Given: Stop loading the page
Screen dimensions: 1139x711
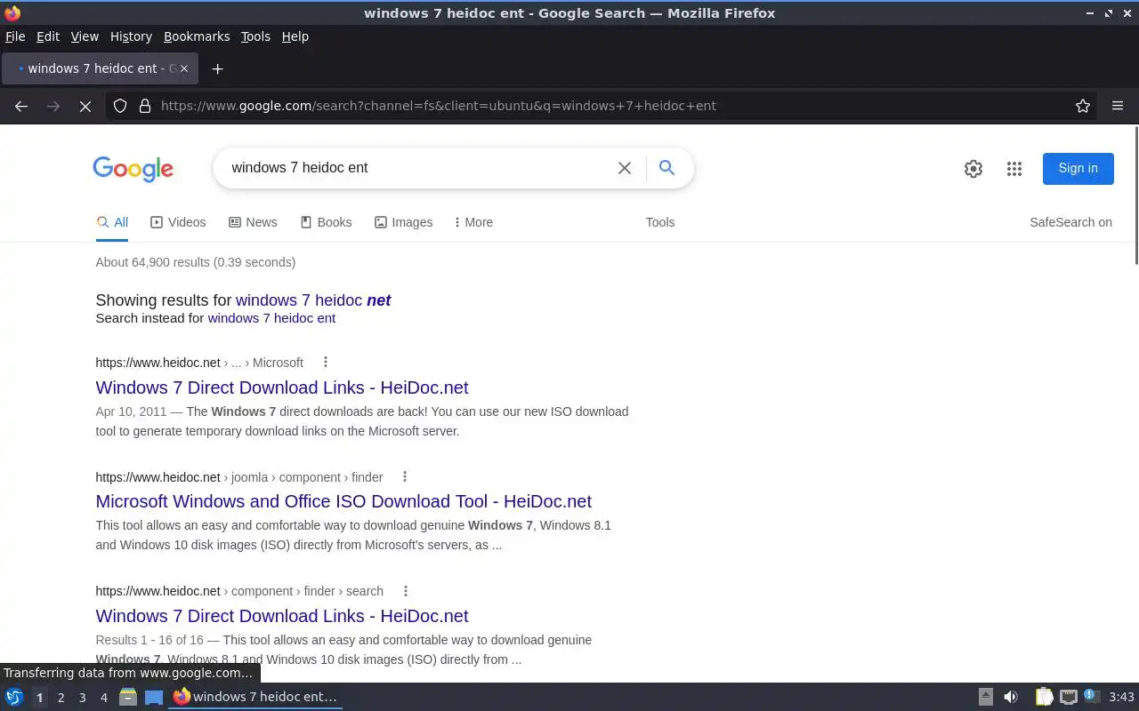Looking at the screenshot, I should pos(85,106).
